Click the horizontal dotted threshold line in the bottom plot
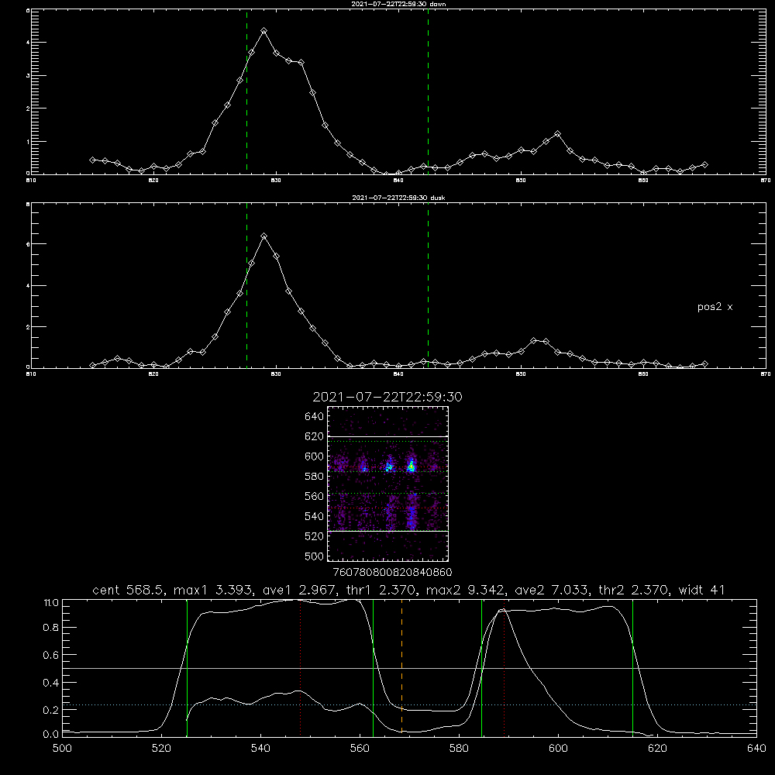This screenshot has width=775, height=775. coord(409,704)
